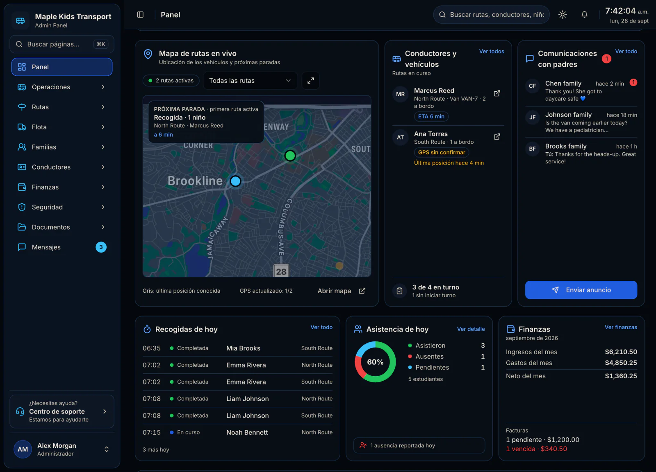The height and width of the screenshot is (472, 656).
Task: Open Mensajes in the sidebar
Action: pos(62,247)
